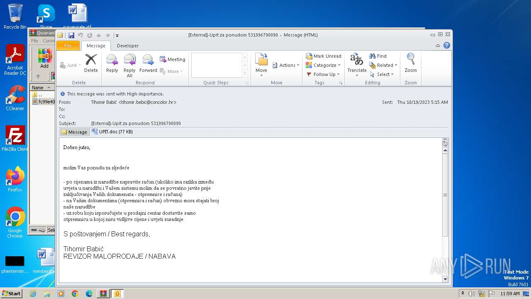
Task: Open the Categorize dropdown
Action: point(323,65)
